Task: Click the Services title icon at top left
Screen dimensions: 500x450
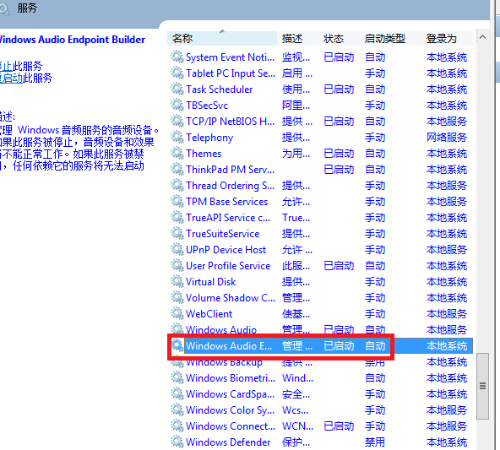Action: pos(4,9)
